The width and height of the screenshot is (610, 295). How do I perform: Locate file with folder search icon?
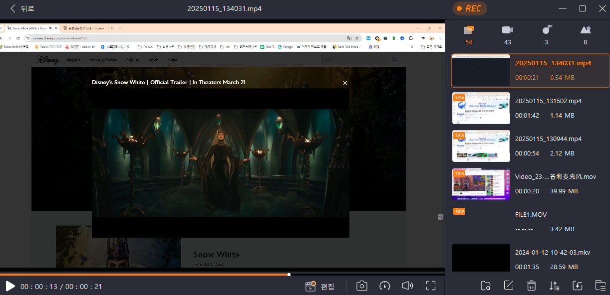(485, 286)
